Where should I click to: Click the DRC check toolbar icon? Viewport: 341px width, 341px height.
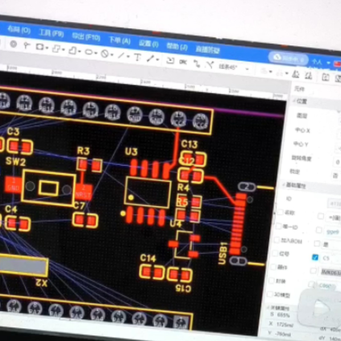coord(183,62)
